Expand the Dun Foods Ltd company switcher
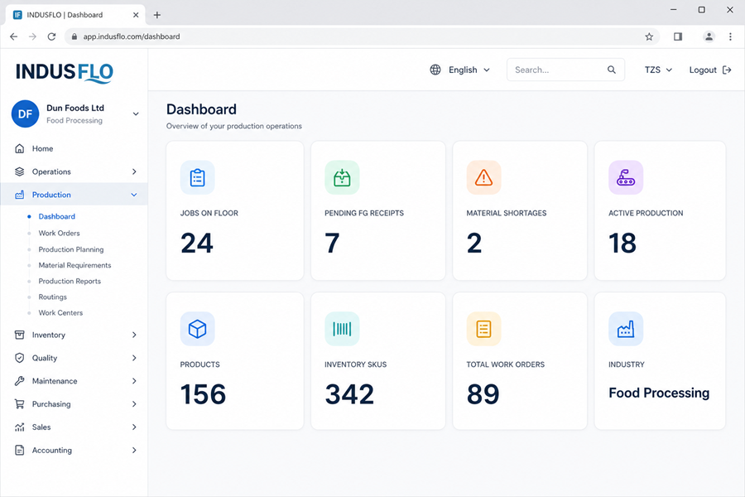 tap(136, 114)
